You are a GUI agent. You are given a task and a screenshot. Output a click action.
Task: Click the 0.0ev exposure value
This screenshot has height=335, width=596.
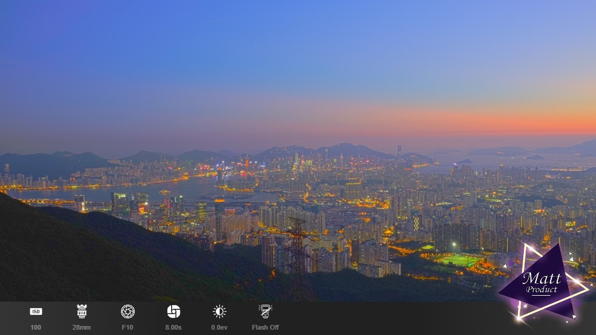coord(219,327)
